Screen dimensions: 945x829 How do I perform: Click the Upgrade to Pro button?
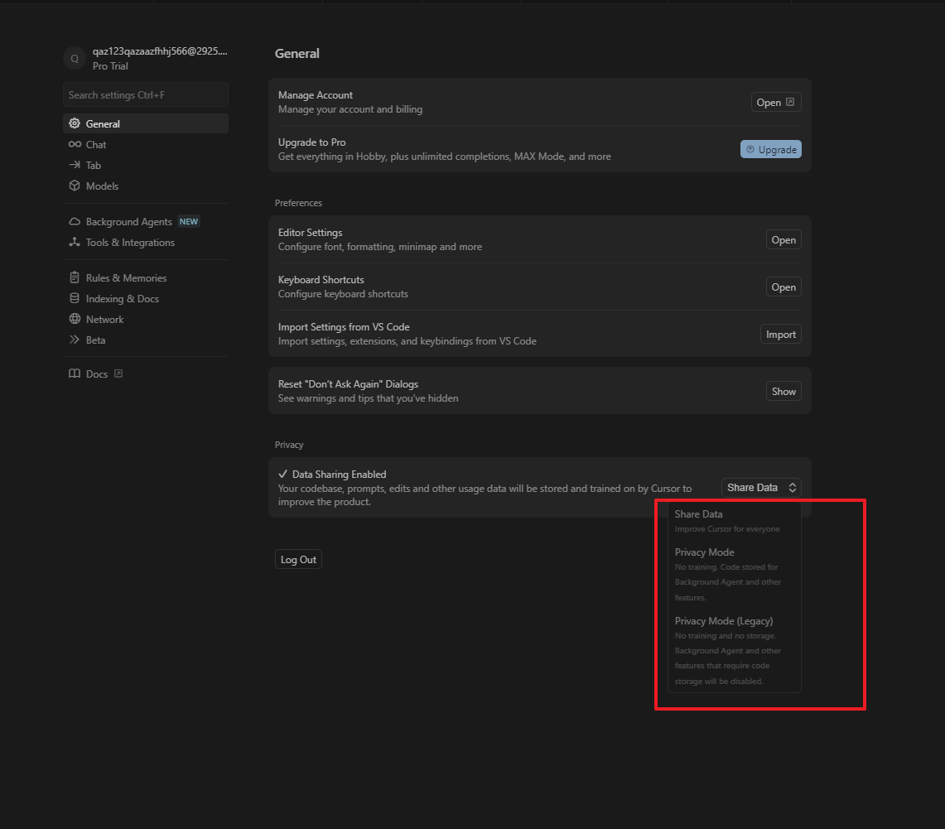(x=771, y=149)
